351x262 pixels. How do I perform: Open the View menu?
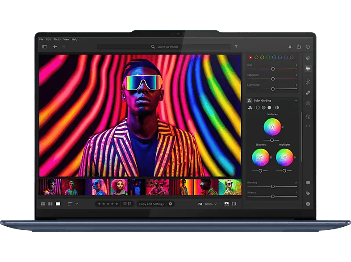coord(66,39)
